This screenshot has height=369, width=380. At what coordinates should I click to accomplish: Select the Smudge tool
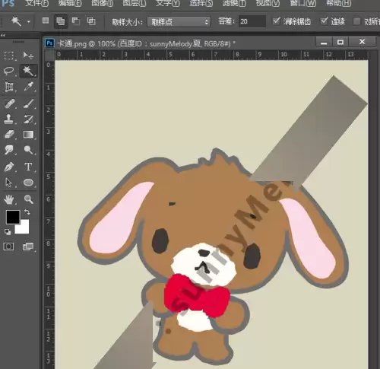(x=9, y=150)
